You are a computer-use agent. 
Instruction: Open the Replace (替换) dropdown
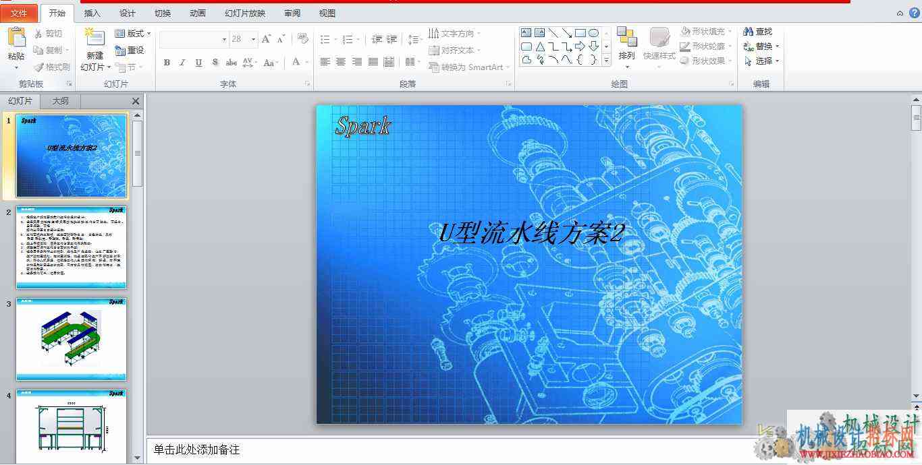[761, 46]
